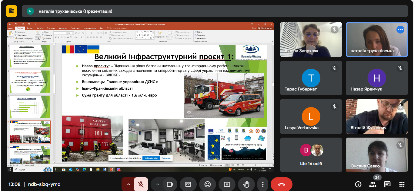Select the slide 8 thumbnail in panel
Screen dimensions: 414x191
pos(30,56)
